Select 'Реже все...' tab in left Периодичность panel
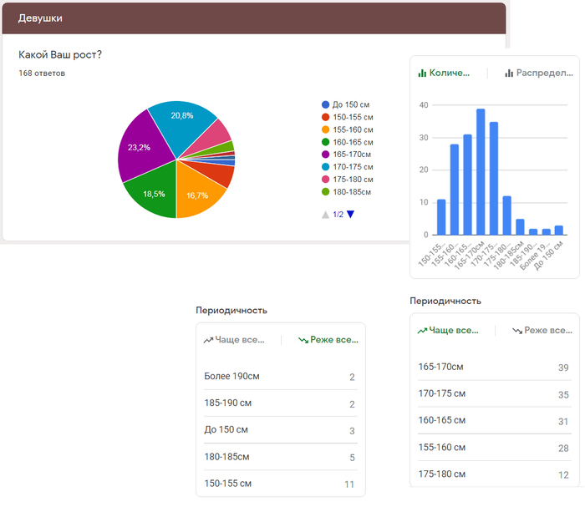The height and width of the screenshot is (507, 585). pos(328,340)
